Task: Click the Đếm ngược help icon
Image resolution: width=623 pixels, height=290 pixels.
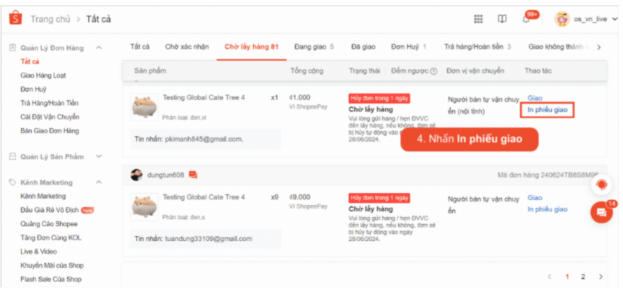Action: point(434,71)
